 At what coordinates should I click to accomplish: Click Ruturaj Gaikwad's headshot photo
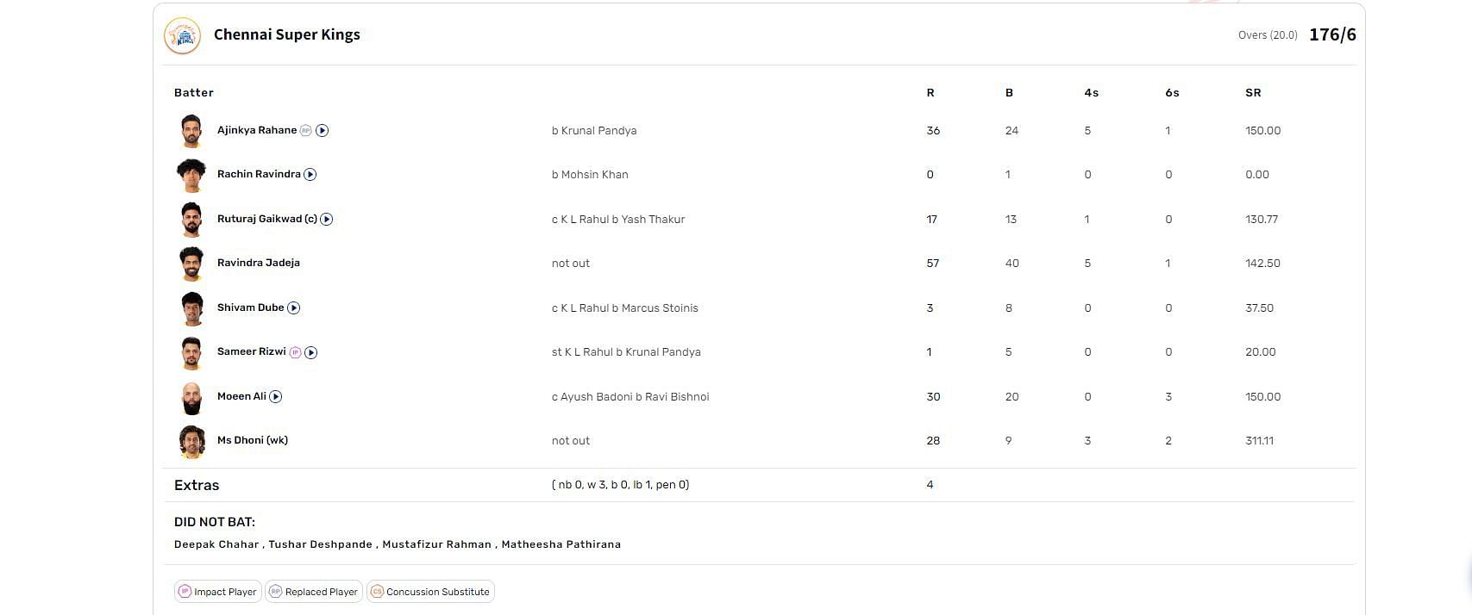(191, 219)
